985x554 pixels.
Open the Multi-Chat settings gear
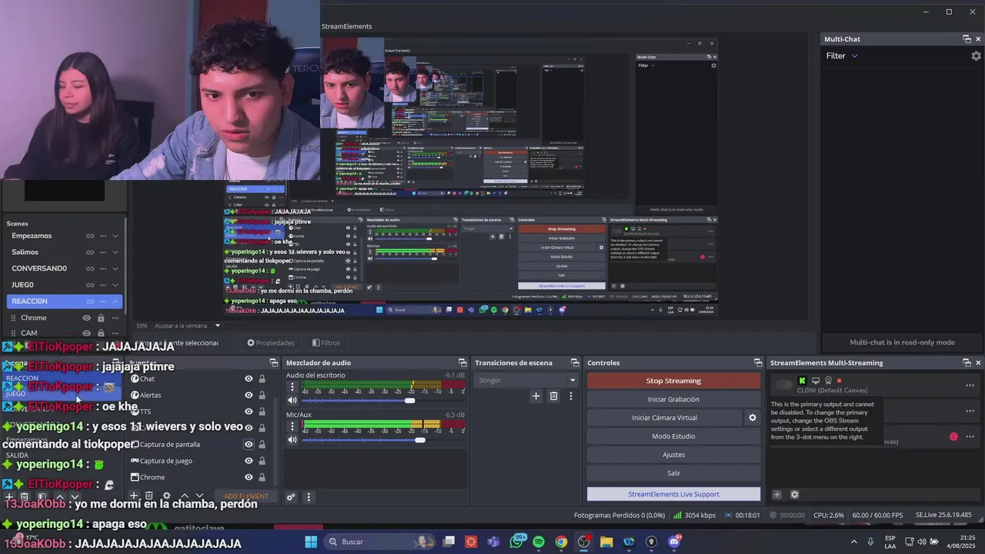(976, 56)
